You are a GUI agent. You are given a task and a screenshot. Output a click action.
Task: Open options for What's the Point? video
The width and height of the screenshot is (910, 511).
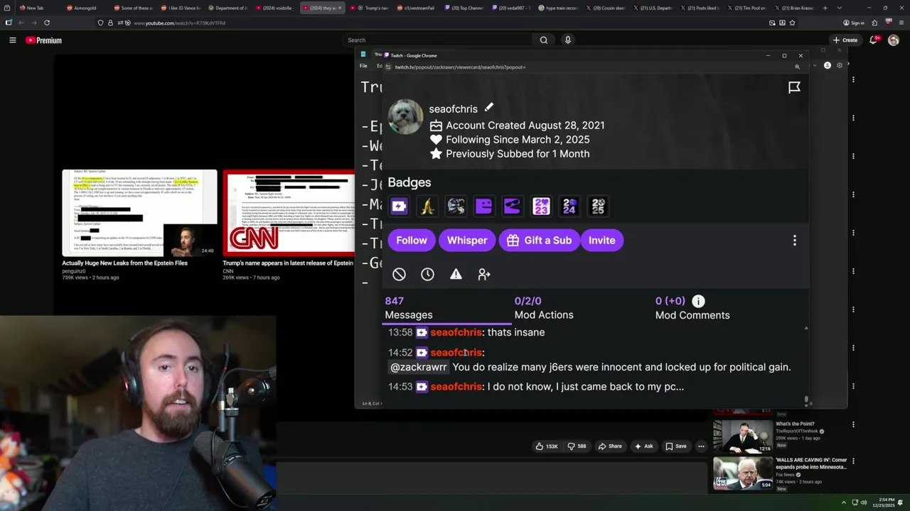click(x=853, y=424)
